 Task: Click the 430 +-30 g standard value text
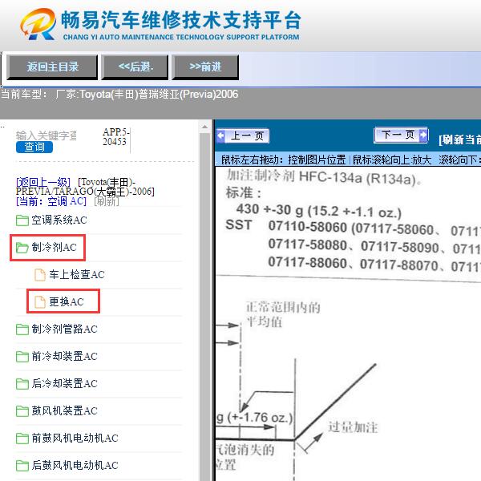pyautogui.click(x=319, y=211)
